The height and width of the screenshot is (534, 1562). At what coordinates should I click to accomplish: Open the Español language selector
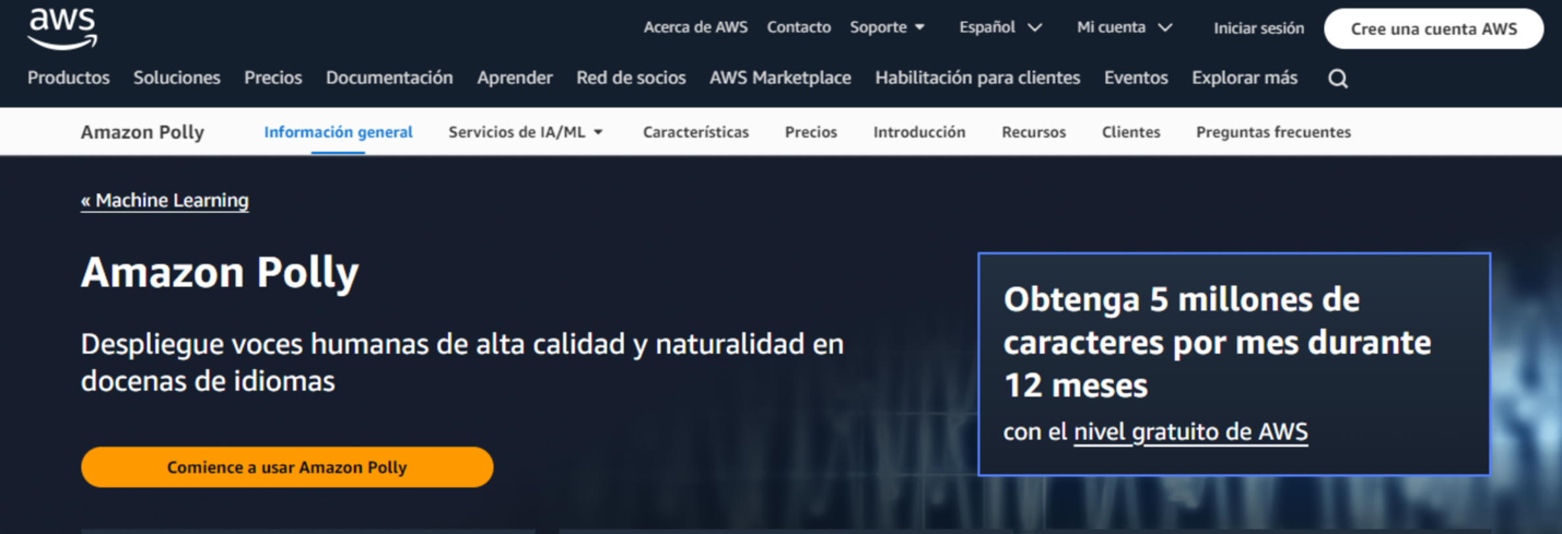pyautogui.click(x=1000, y=27)
